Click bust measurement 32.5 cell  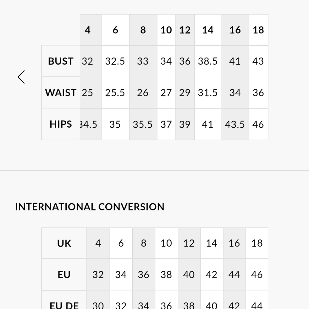click(x=115, y=61)
